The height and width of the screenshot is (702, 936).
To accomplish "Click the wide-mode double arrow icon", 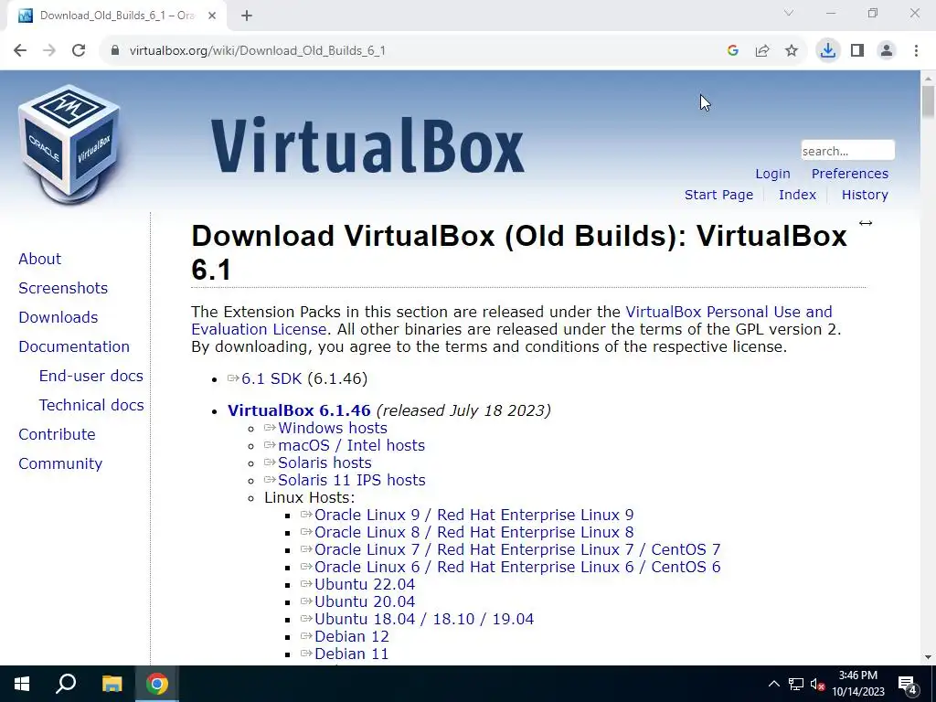I will [866, 223].
